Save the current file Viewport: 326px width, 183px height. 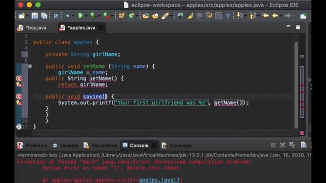coord(35,16)
